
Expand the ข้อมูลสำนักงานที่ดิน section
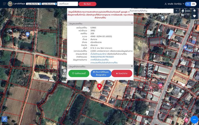point(132,66)
